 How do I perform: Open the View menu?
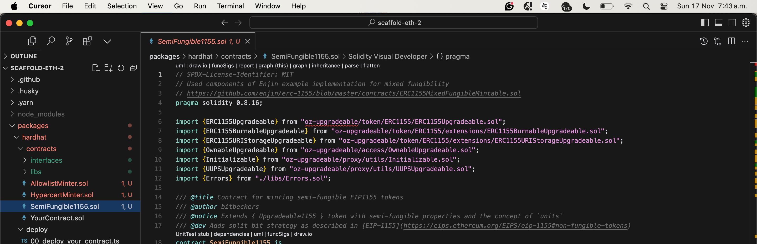pyautogui.click(x=155, y=6)
